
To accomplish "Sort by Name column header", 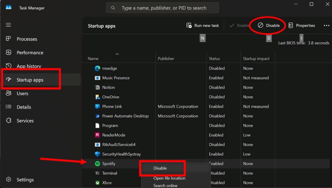I will [93, 59].
